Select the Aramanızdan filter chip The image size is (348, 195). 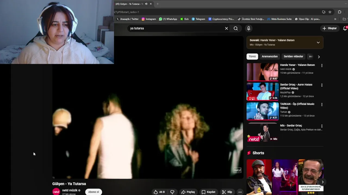[270, 56]
